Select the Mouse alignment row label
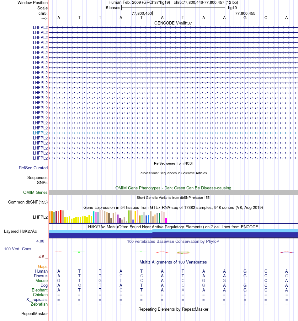 click(41, 280)
